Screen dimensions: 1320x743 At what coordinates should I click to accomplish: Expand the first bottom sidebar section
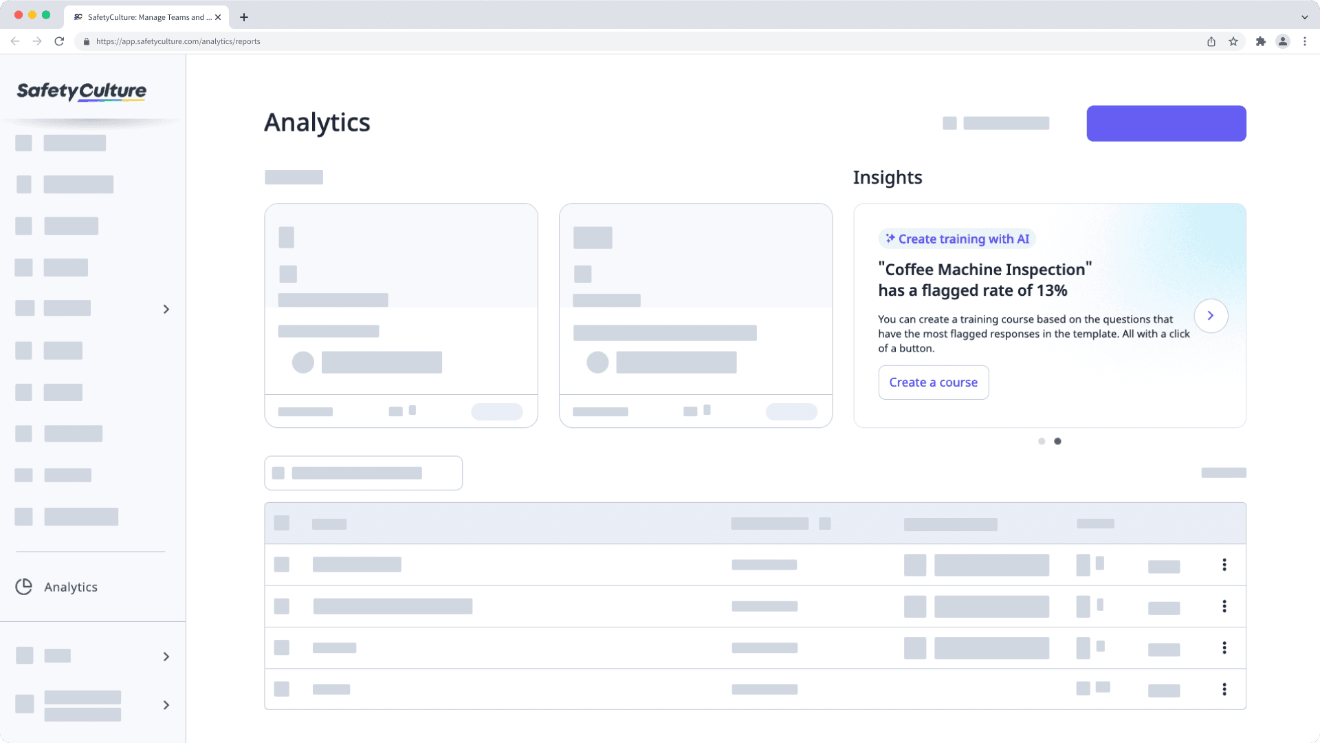pyautogui.click(x=166, y=656)
